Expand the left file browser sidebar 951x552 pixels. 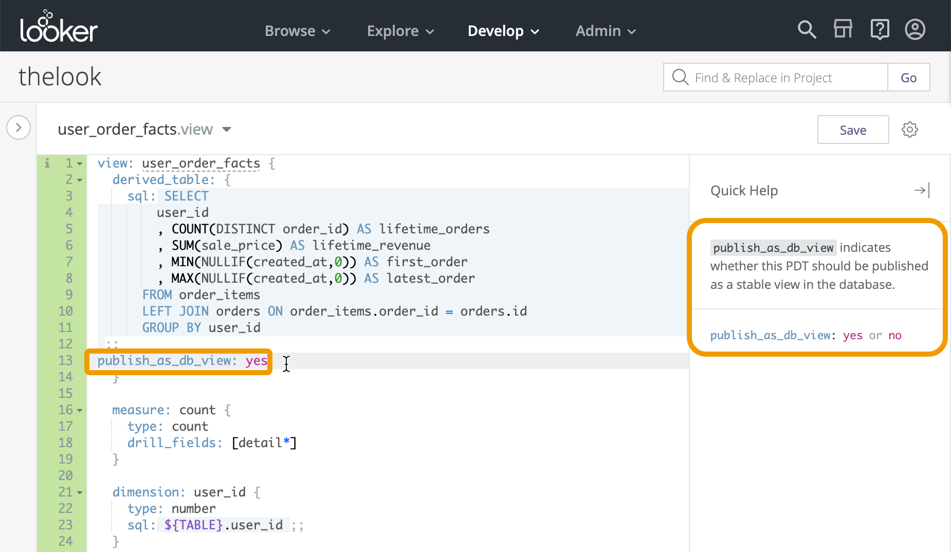click(x=19, y=127)
